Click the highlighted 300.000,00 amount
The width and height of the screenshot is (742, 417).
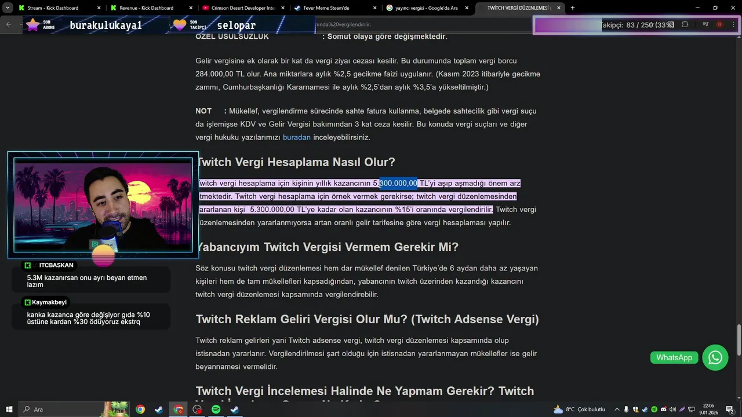point(398,183)
